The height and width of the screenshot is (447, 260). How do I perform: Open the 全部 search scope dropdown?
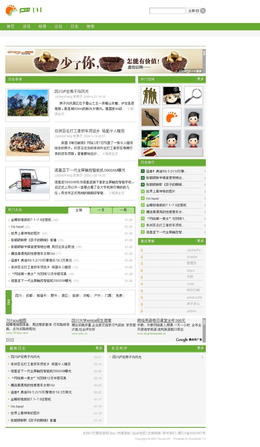(x=193, y=11)
